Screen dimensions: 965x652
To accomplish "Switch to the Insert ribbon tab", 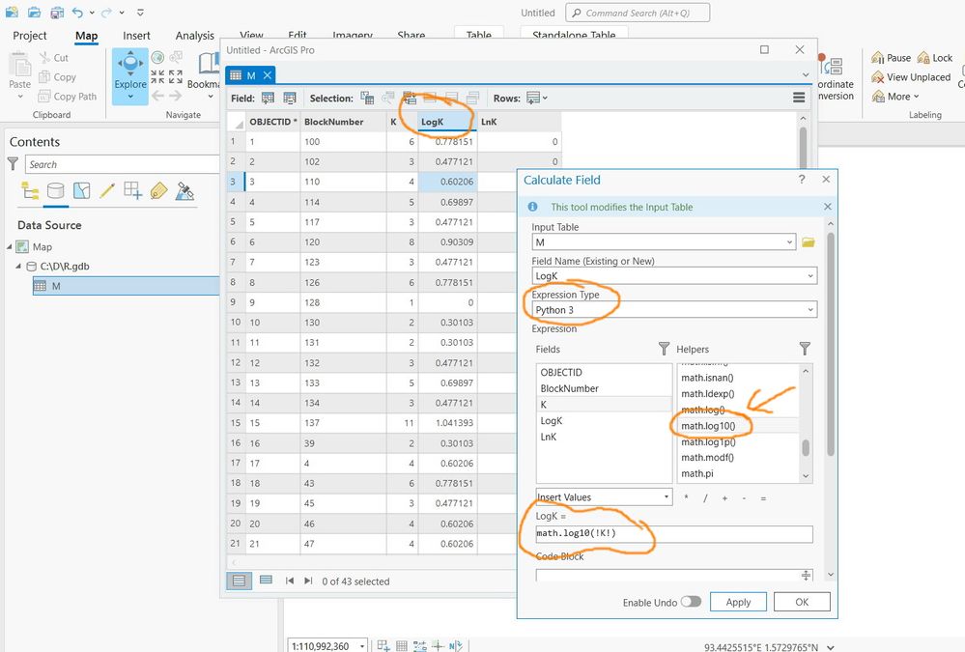I will tap(136, 36).
